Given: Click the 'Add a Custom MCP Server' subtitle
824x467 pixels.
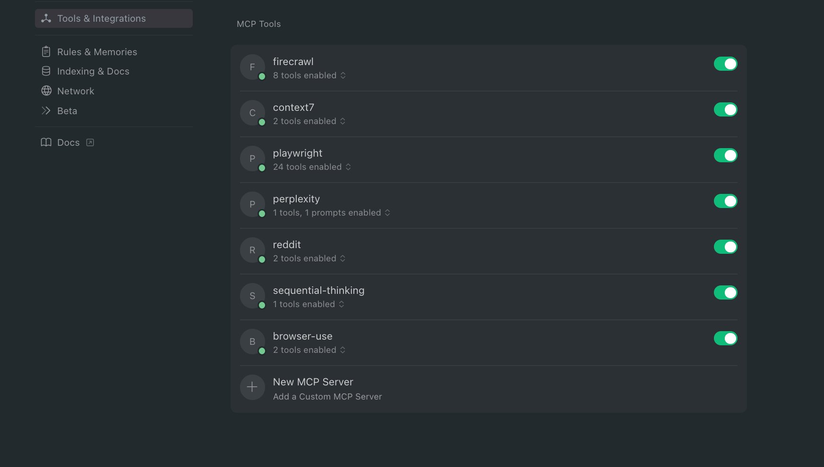Looking at the screenshot, I should point(327,397).
